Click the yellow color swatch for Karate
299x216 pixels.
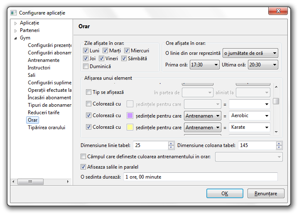130,127
